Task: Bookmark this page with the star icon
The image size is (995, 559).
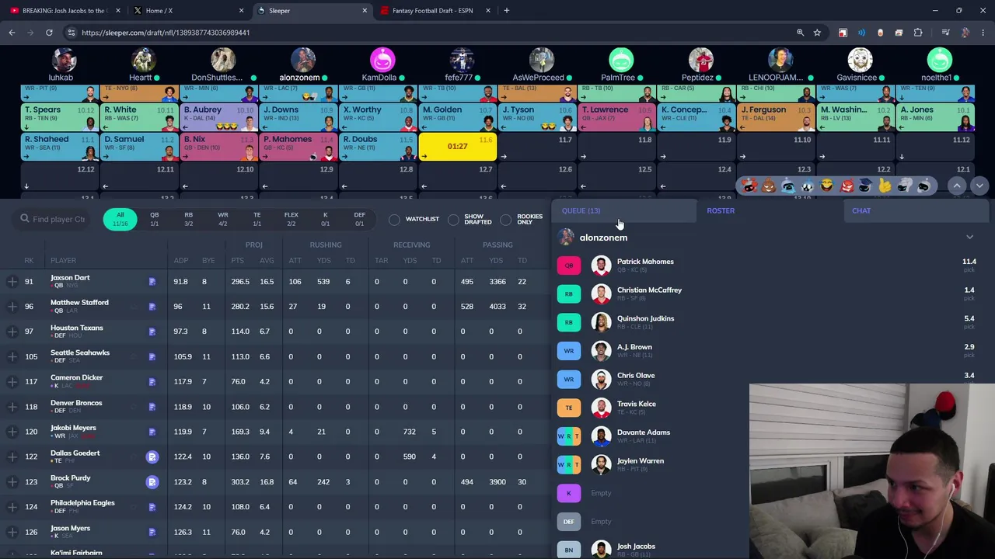Action: pos(817,33)
